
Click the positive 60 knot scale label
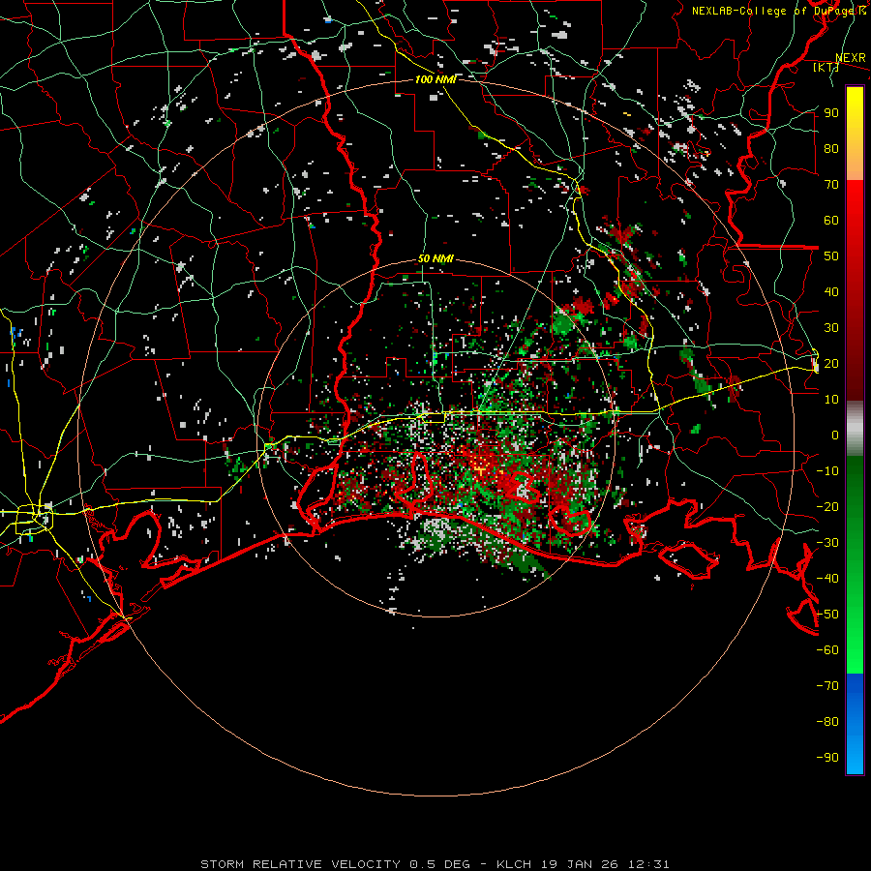(831, 221)
